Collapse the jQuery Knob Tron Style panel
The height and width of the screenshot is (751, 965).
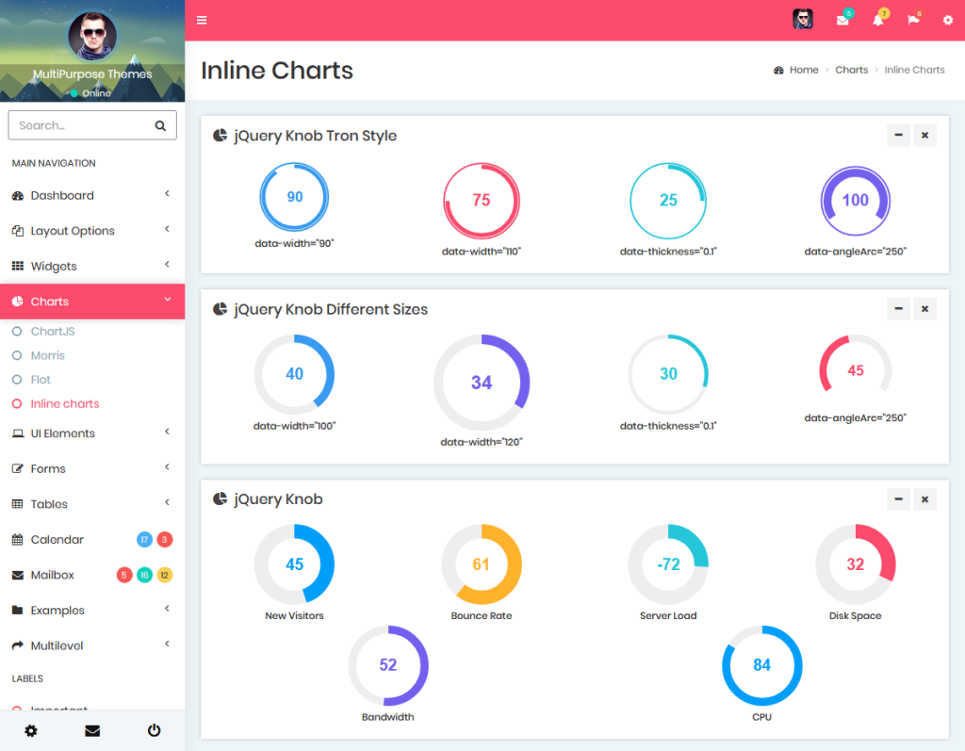pyautogui.click(x=898, y=136)
